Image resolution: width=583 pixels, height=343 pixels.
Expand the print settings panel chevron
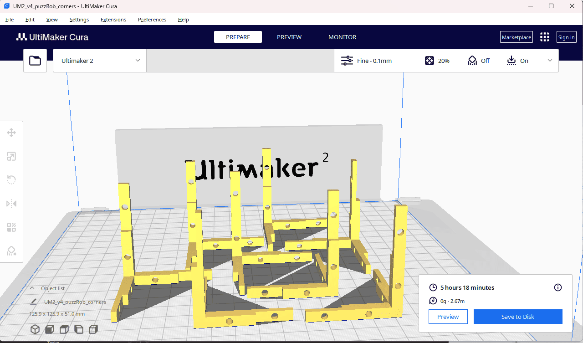coord(550,61)
